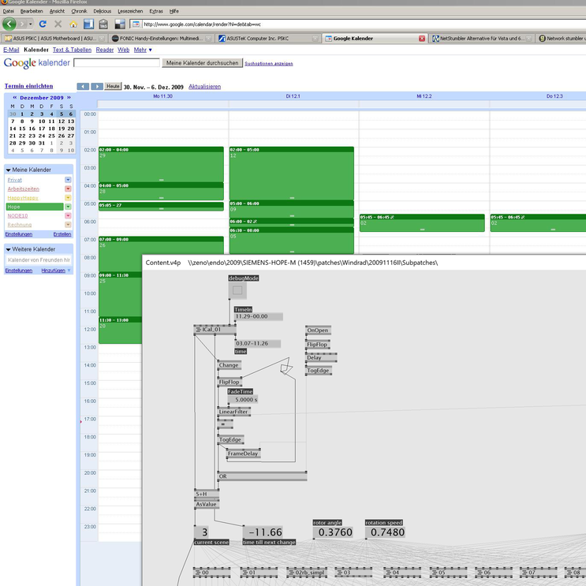
Task: Click the calendar search input field
Action: (117, 62)
